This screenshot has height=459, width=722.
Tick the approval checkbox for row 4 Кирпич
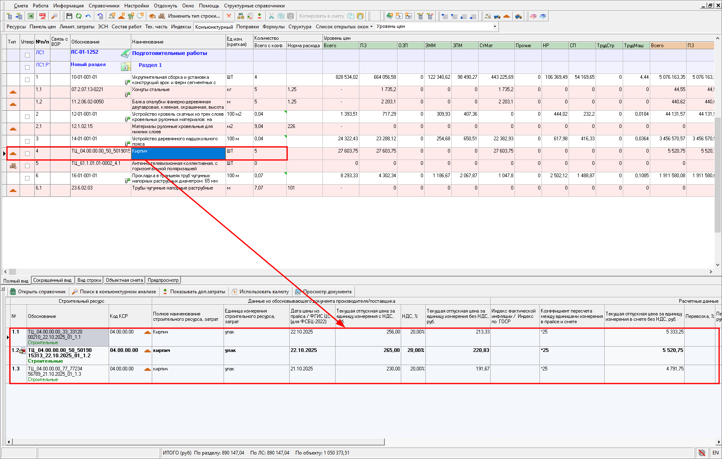pos(27,153)
